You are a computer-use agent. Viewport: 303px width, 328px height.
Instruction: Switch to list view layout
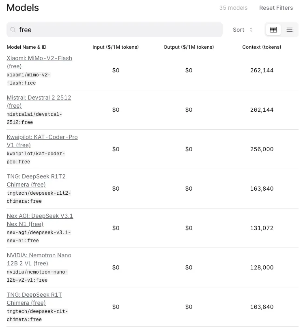[290, 30]
